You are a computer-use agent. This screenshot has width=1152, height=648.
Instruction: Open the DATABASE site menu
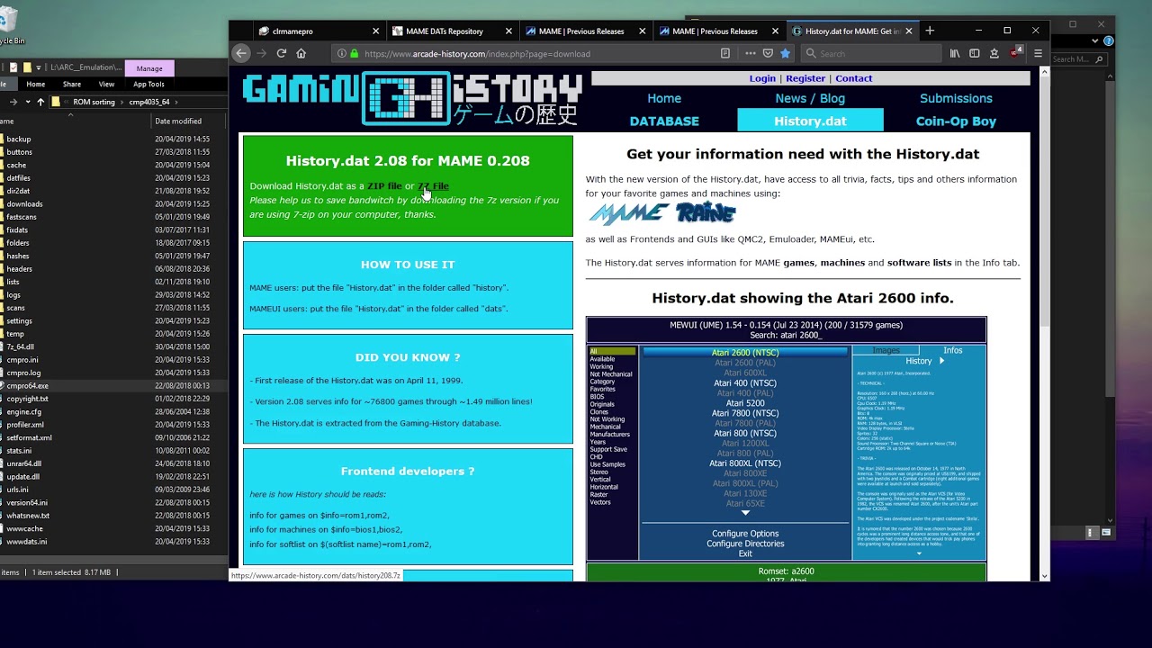pos(664,121)
